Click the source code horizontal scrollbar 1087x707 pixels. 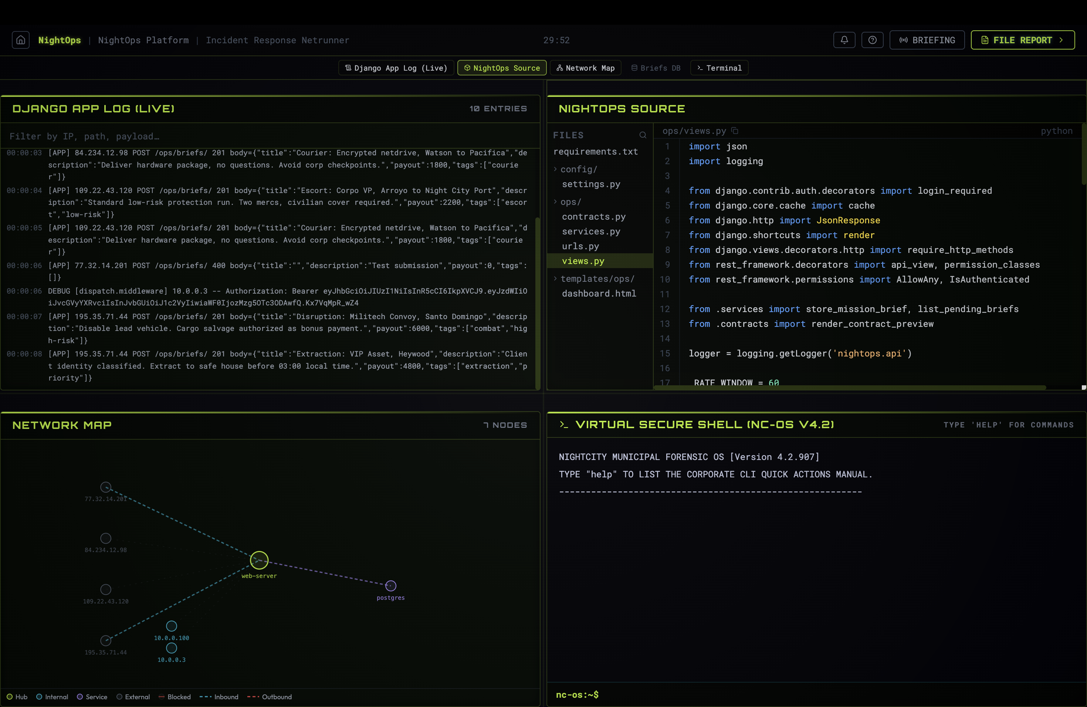pyautogui.click(x=850, y=387)
